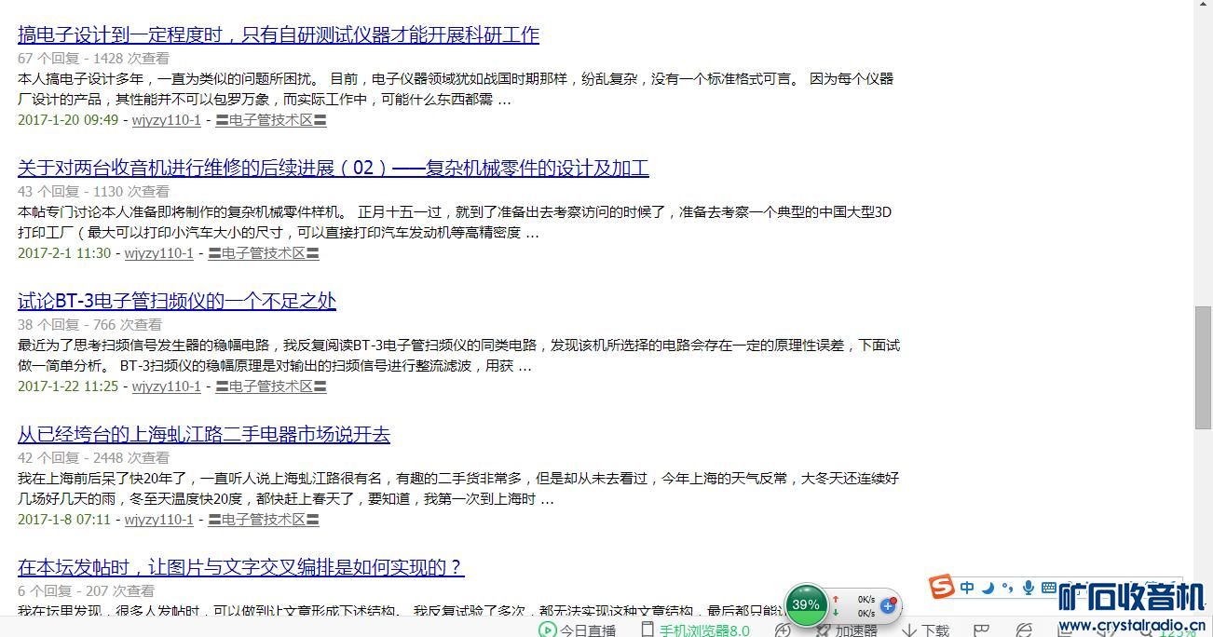Open 〓电子管技术区〓 forum link under 2017-1-8 post
Screen dimensions: 1213x637
[264, 520]
